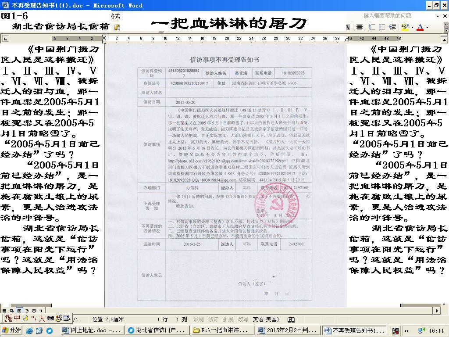
Task: Open the 开始 Start menu
Action: click(x=11, y=330)
